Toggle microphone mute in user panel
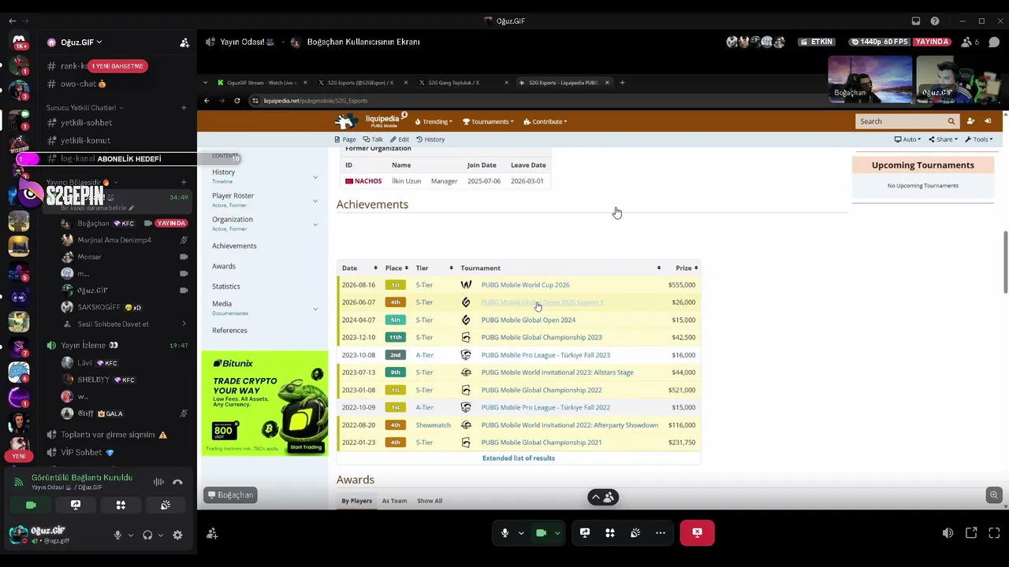This screenshot has width=1009, height=567. pyautogui.click(x=117, y=535)
